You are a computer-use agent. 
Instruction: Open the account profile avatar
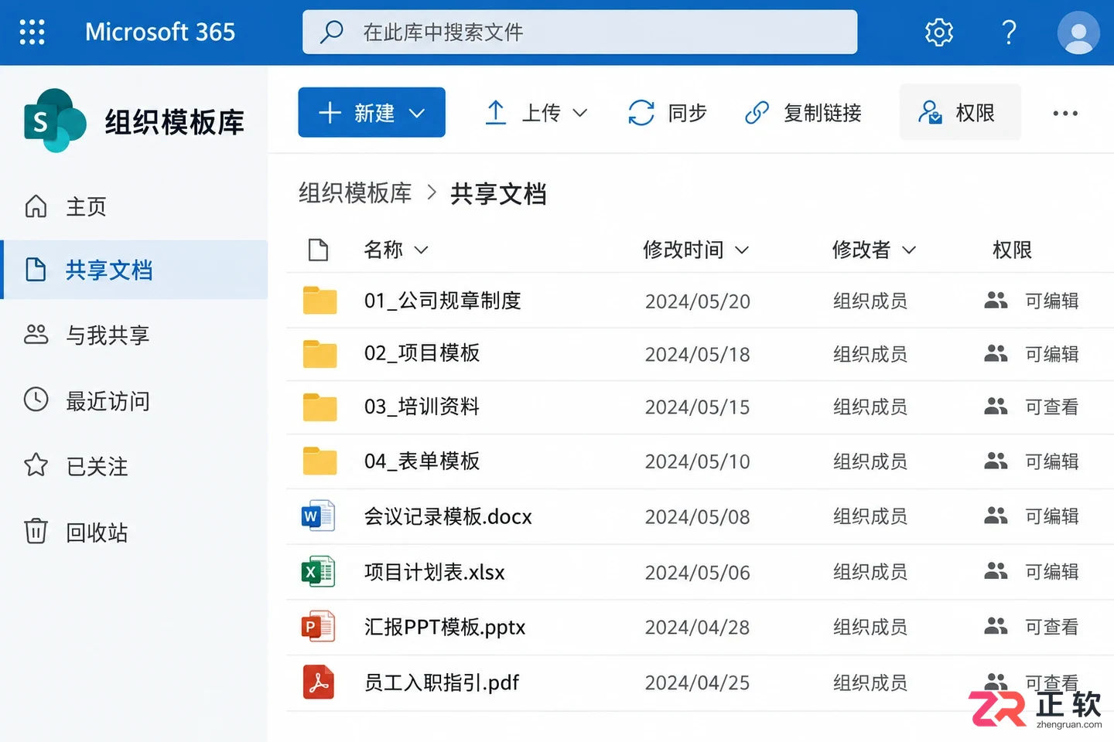tap(1078, 32)
